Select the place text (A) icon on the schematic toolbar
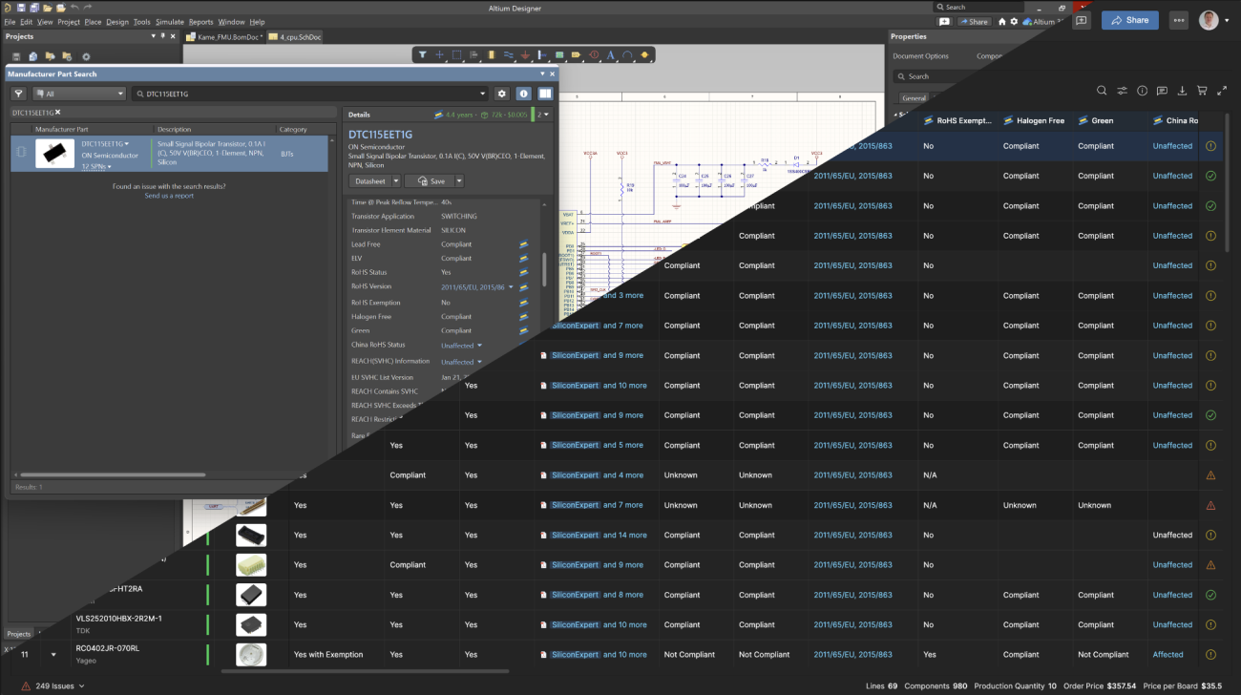 click(x=609, y=54)
